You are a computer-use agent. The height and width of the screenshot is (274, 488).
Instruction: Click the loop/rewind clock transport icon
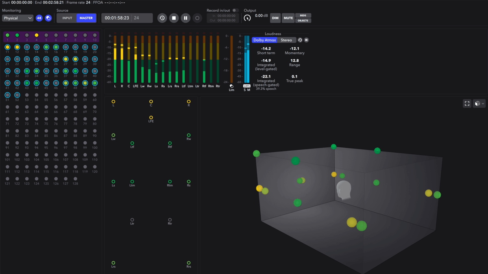point(162,18)
